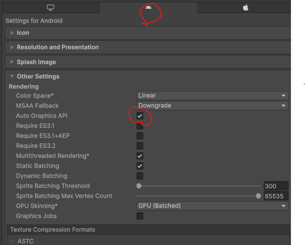Click the Sprite Batching Threshold value field
Screen dimensions: 305x245
(276, 186)
